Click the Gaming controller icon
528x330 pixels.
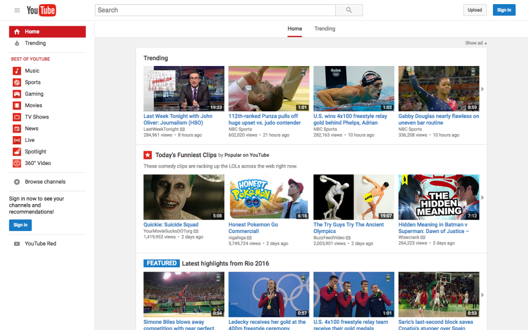pyautogui.click(x=17, y=94)
